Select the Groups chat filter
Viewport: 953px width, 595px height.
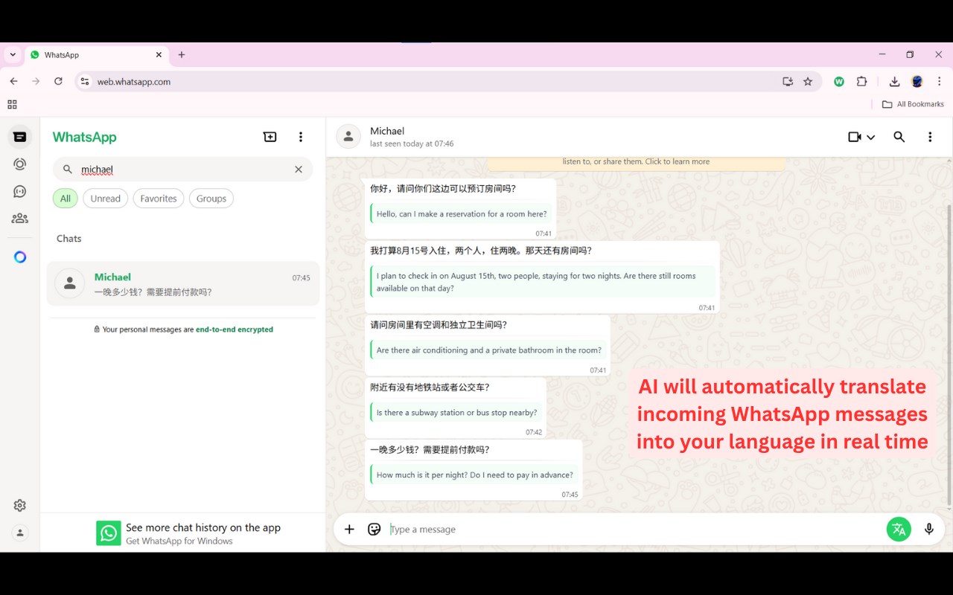[x=211, y=199]
